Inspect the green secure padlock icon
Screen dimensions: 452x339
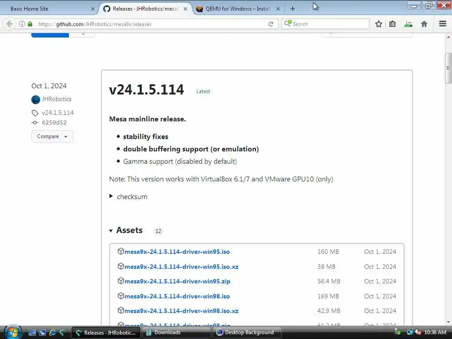point(30,24)
